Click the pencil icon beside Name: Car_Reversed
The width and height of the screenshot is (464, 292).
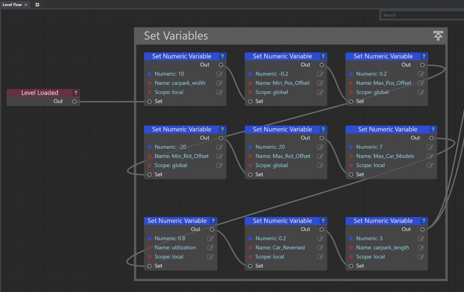(x=320, y=248)
